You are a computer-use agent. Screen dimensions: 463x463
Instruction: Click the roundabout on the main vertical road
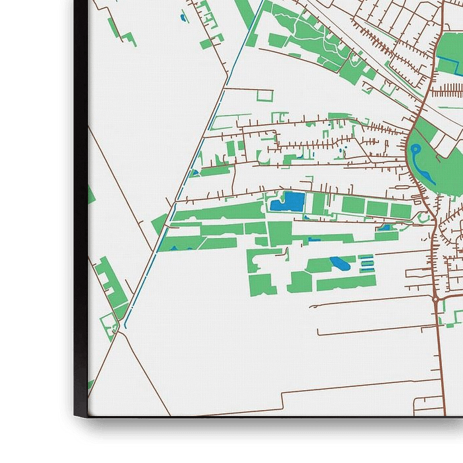[x=436, y=300]
